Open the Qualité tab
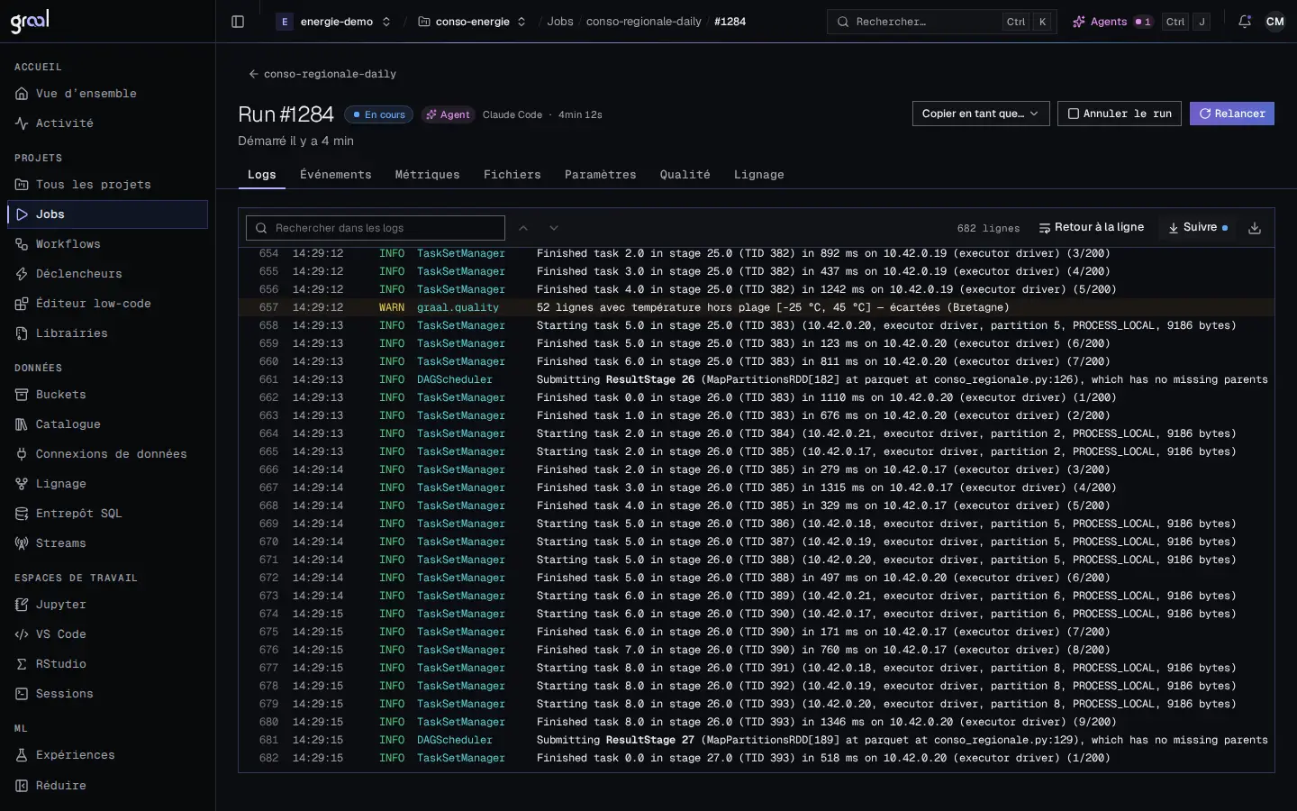This screenshot has width=1297, height=811. point(685,175)
